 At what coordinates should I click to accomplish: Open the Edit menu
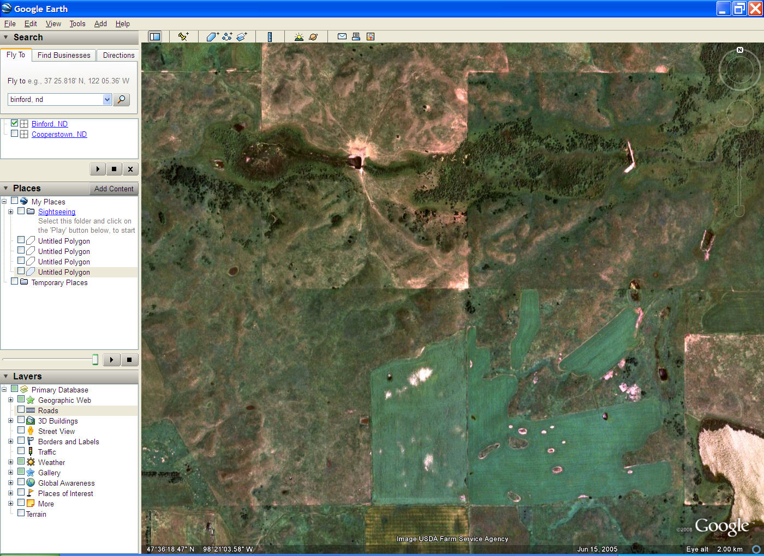pyautogui.click(x=31, y=23)
